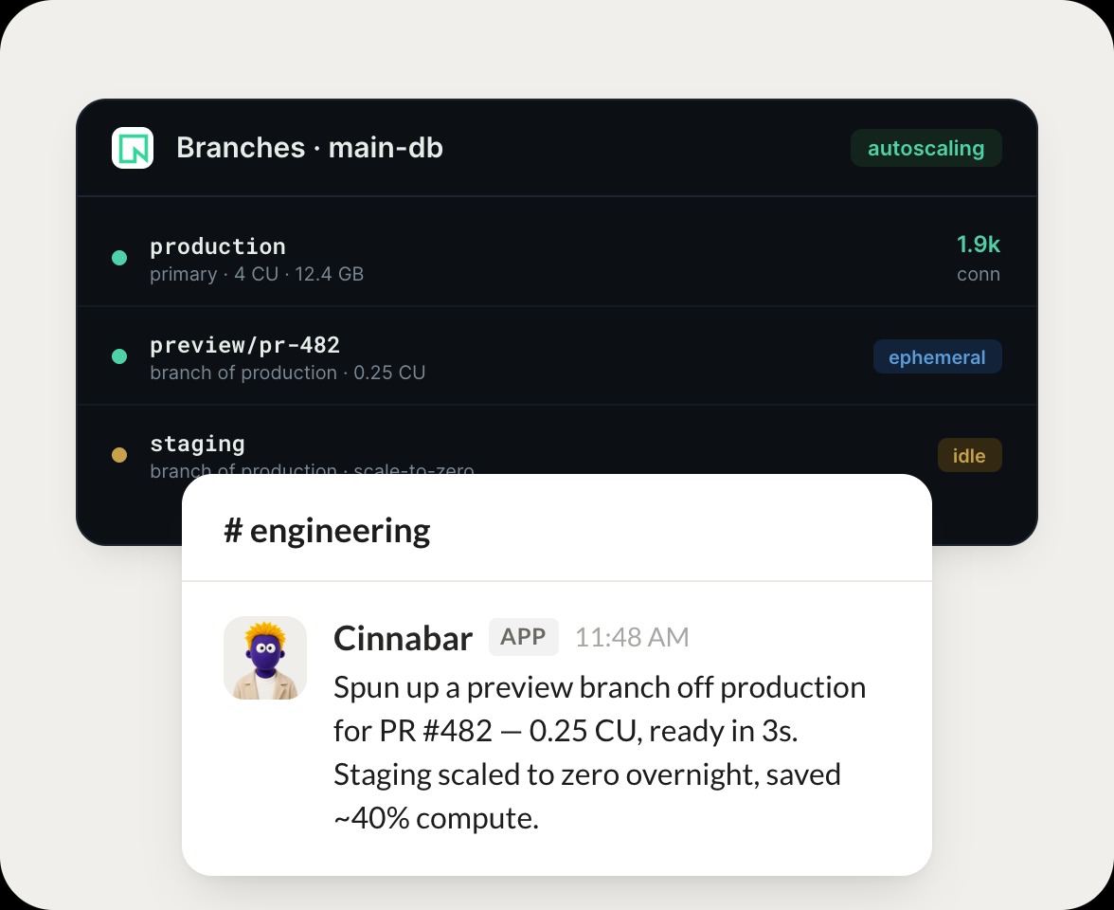Open the # engineering channel header
Viewport: 1114px width, 910px height.
pyautogui.click(x=327, y=531)
